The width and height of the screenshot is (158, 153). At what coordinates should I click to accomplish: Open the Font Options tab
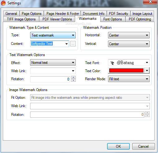(113, 19)
